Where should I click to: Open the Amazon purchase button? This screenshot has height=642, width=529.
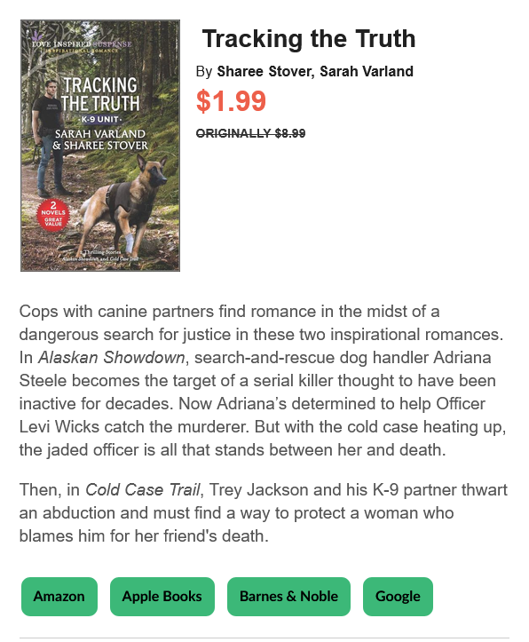click(x=59, y=596)
